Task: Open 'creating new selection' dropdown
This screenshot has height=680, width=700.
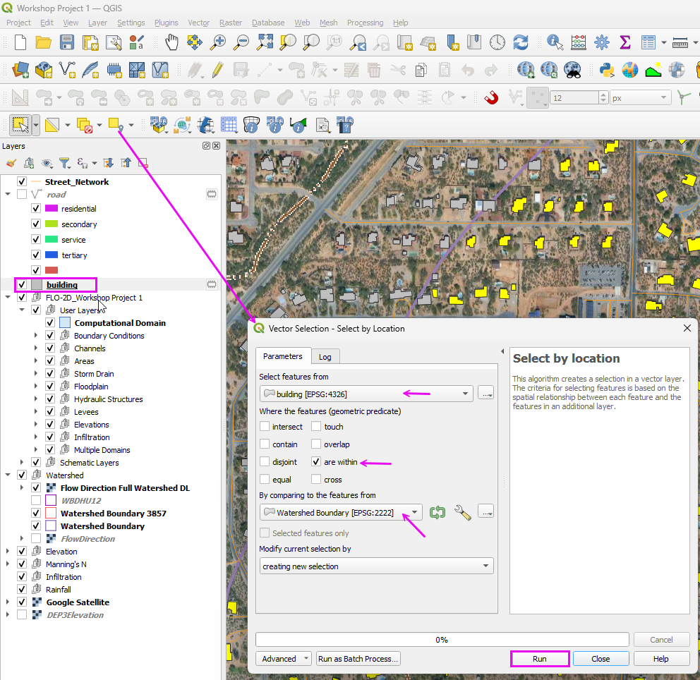Action: coord(376,566)
